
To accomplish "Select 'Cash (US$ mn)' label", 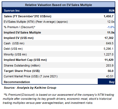I will coord(14,43).
